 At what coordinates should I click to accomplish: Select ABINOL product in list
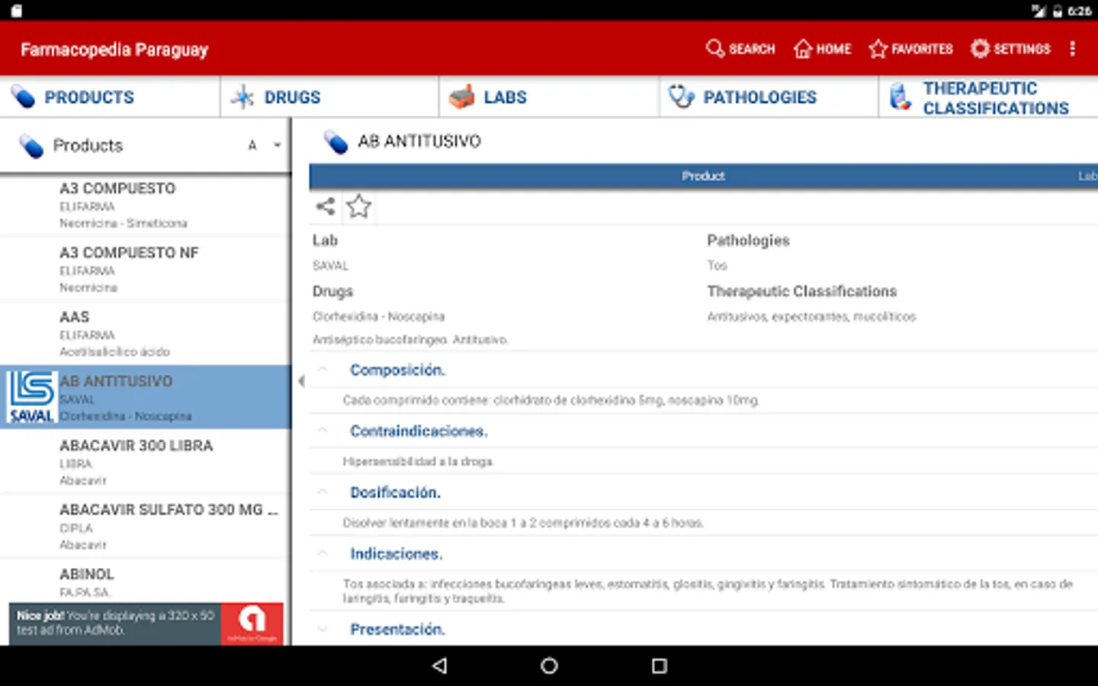(x=145, y=582)
